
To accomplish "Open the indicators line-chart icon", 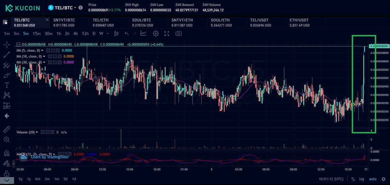I will [143, 33].
